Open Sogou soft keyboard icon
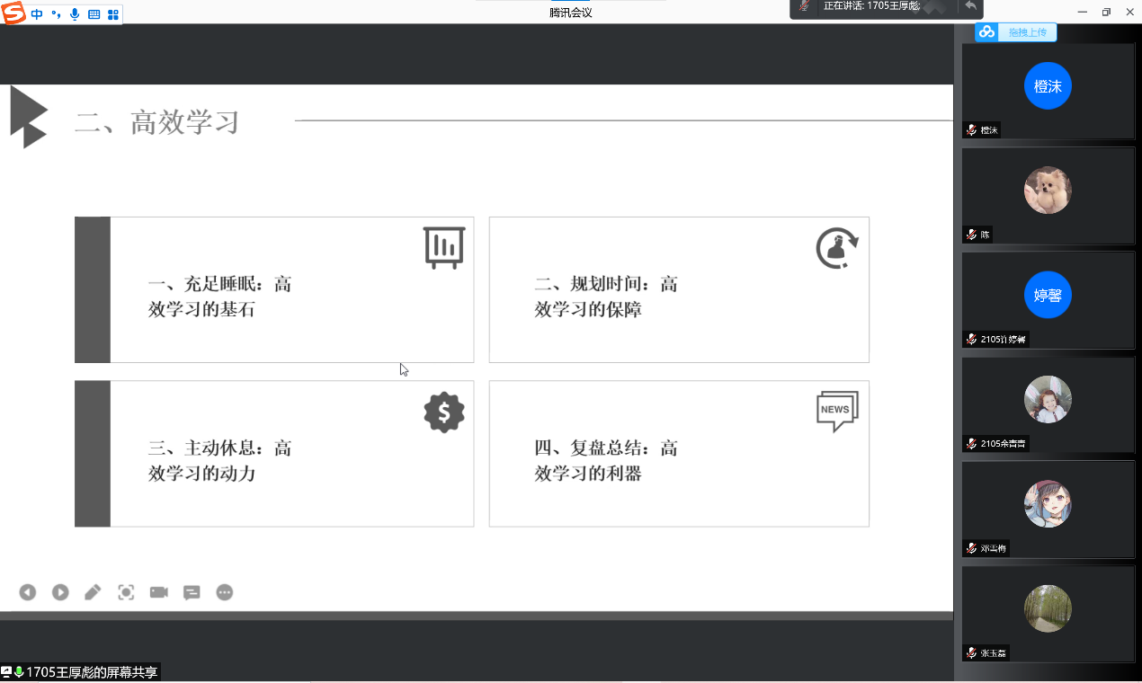The height and width of the screenshot is (683, 1142). [94, 14]
